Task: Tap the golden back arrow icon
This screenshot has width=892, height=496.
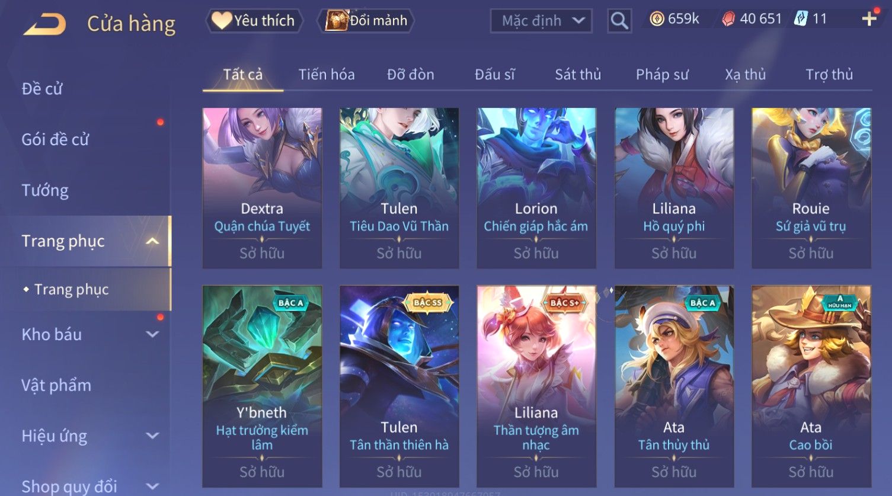Action: (44, 24)
